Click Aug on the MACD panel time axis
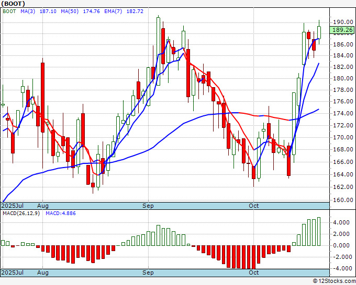This screenshot has height=285, width=356. 43,272
